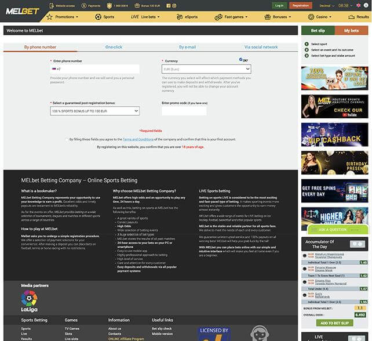Click the UK flag language icon
372x341 pixels.
[x=359, y=5]
